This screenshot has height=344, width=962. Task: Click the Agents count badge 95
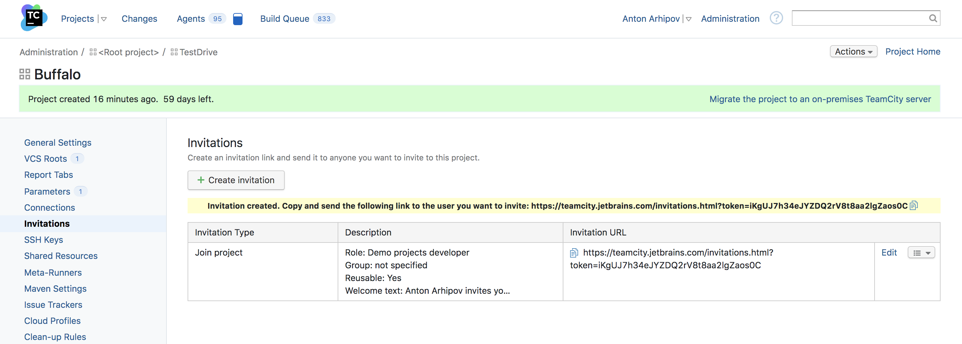click(x=217, y=19)
